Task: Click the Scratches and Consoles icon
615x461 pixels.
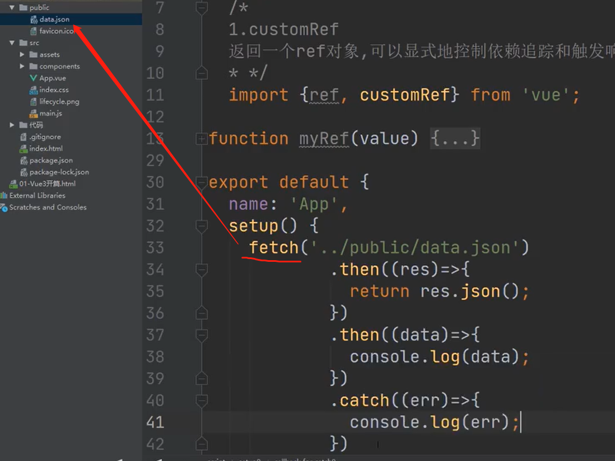Action: click(4, 207)
